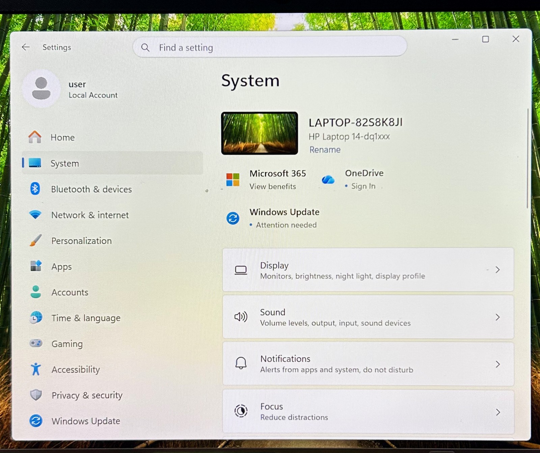Open Accessibility settings
Viewport: 540px width, 453px height.
(x=112, y=369)
